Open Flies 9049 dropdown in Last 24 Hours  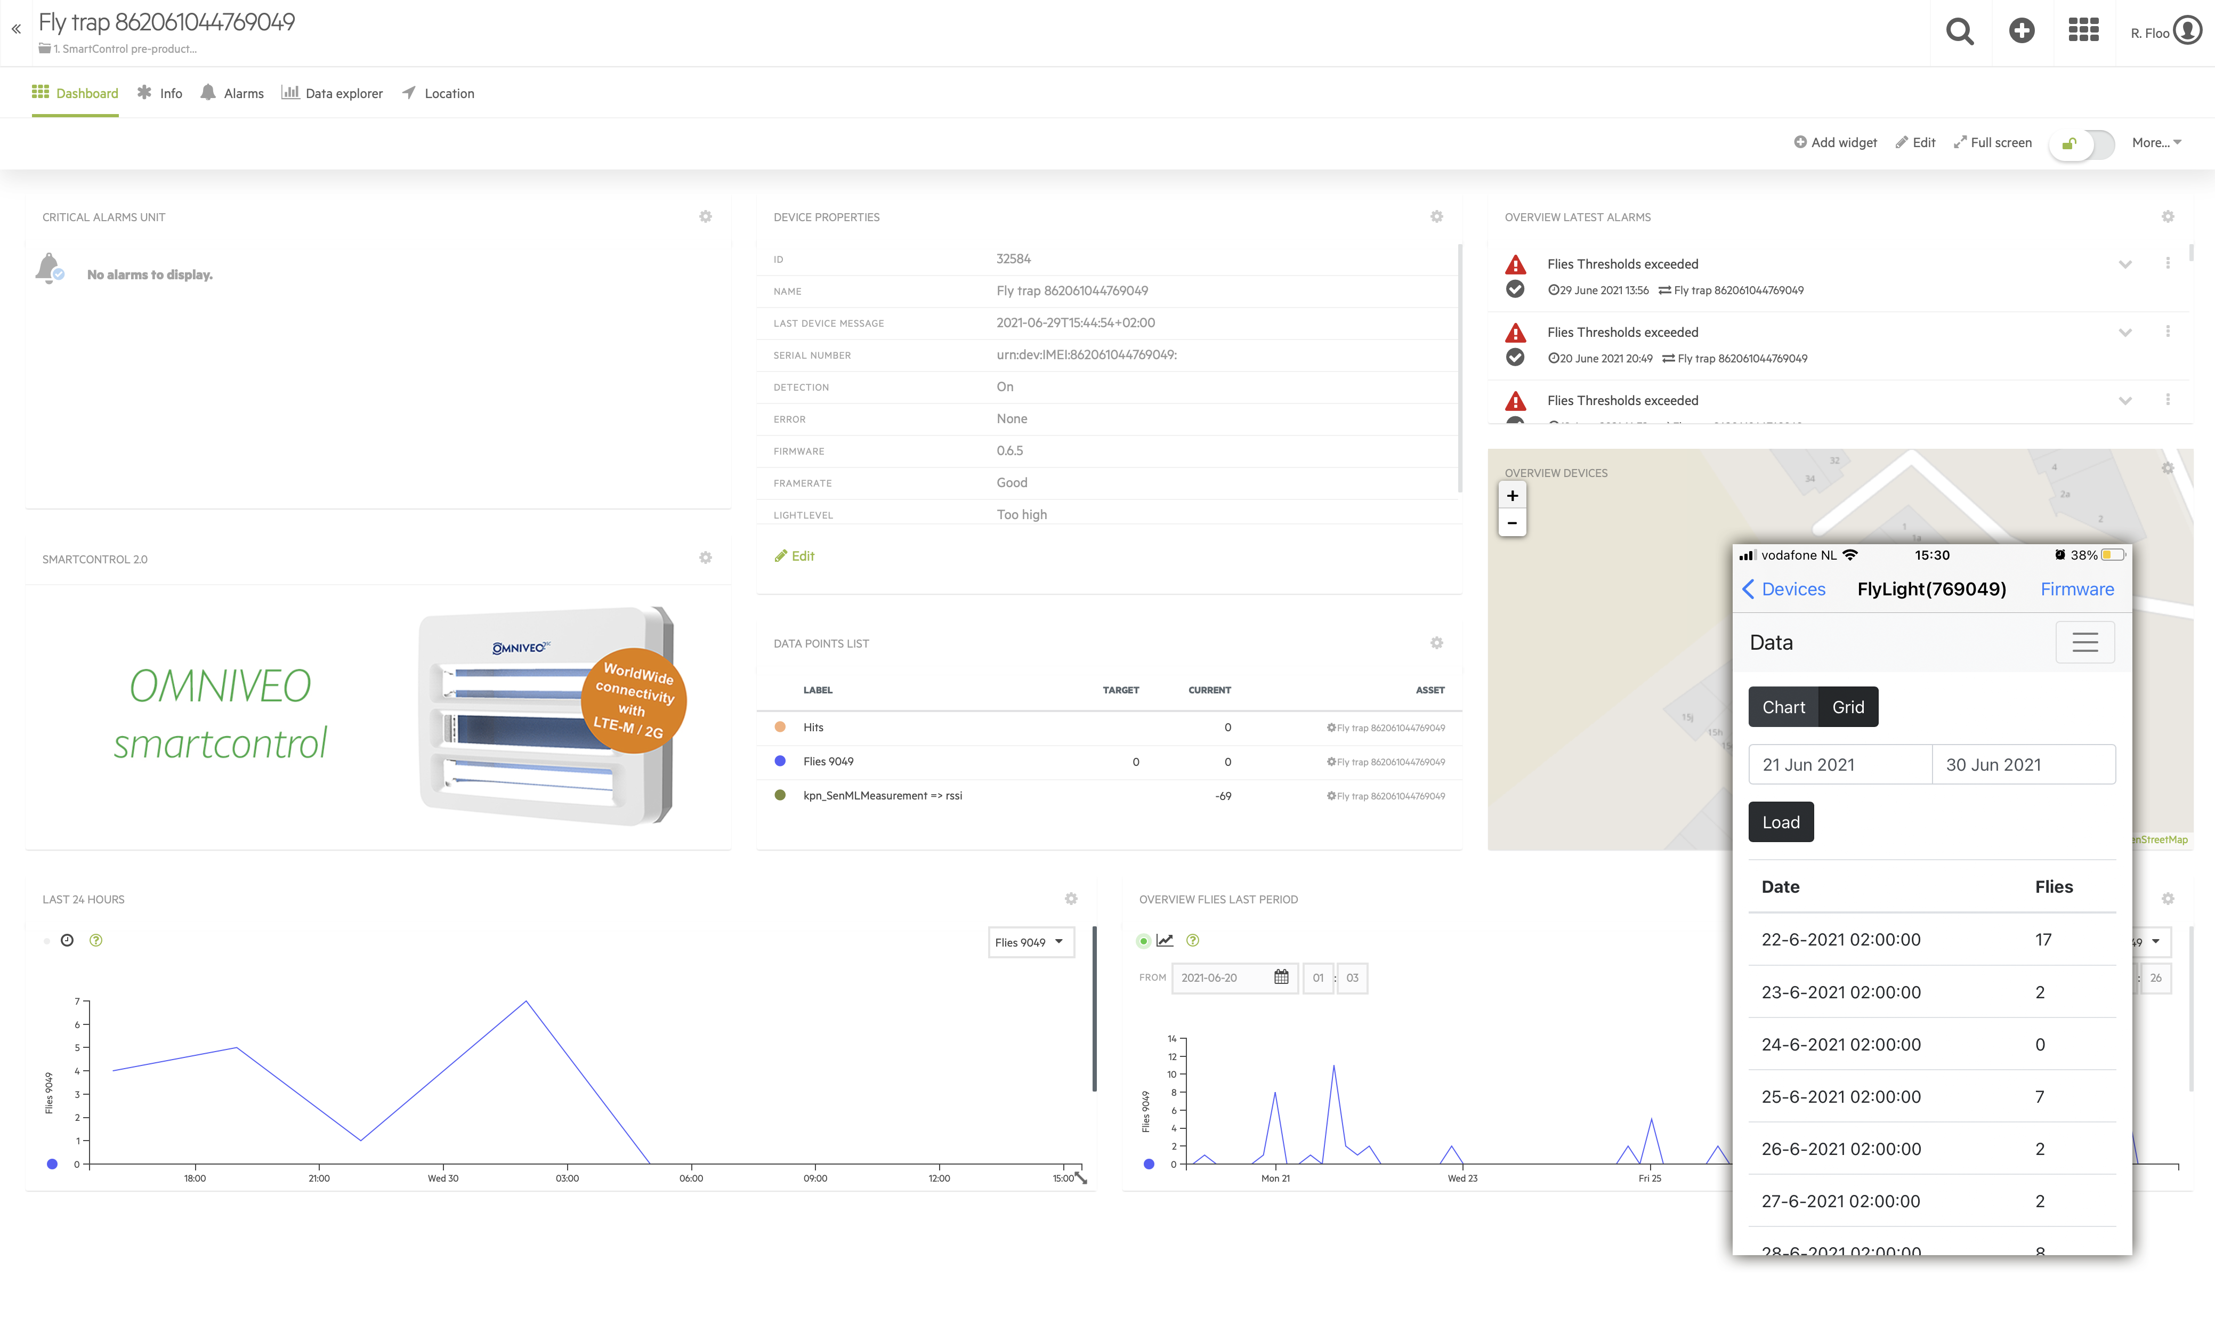pos(1030,942)
